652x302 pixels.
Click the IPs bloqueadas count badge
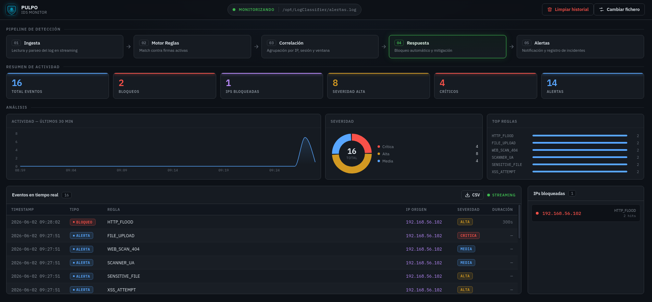click(x=572, y=193)
